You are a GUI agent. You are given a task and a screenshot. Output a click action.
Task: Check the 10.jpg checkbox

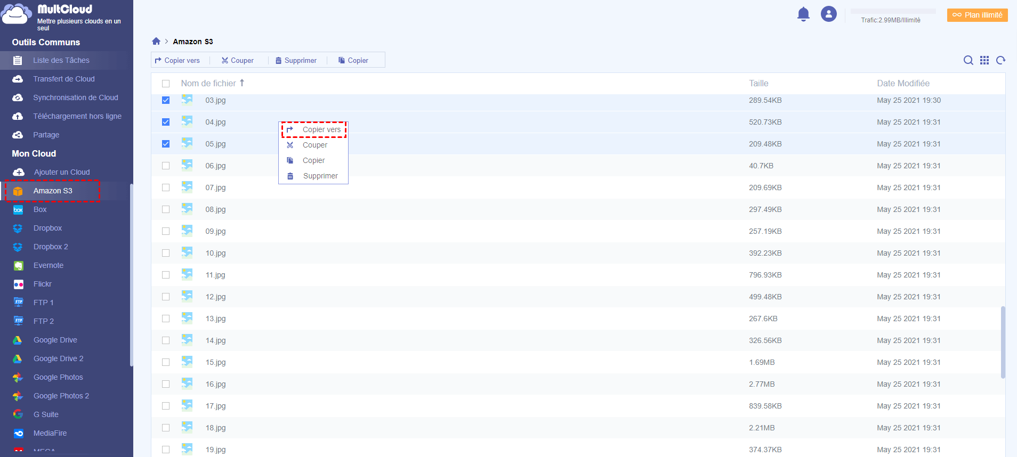tap(166, 253)
